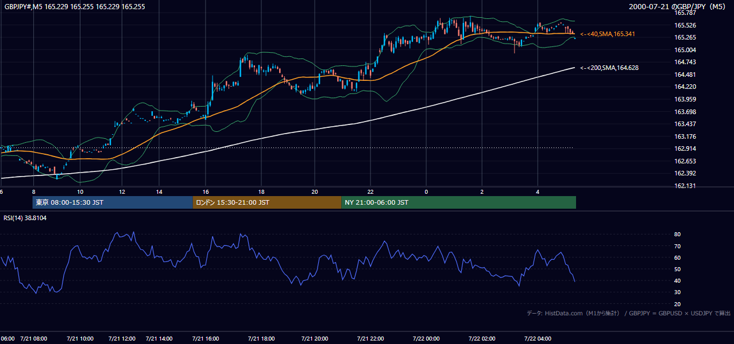Click price axis value 163.959
Image resolution: width=734 pixels, height=344 pixels.
[x=685, y=99]
